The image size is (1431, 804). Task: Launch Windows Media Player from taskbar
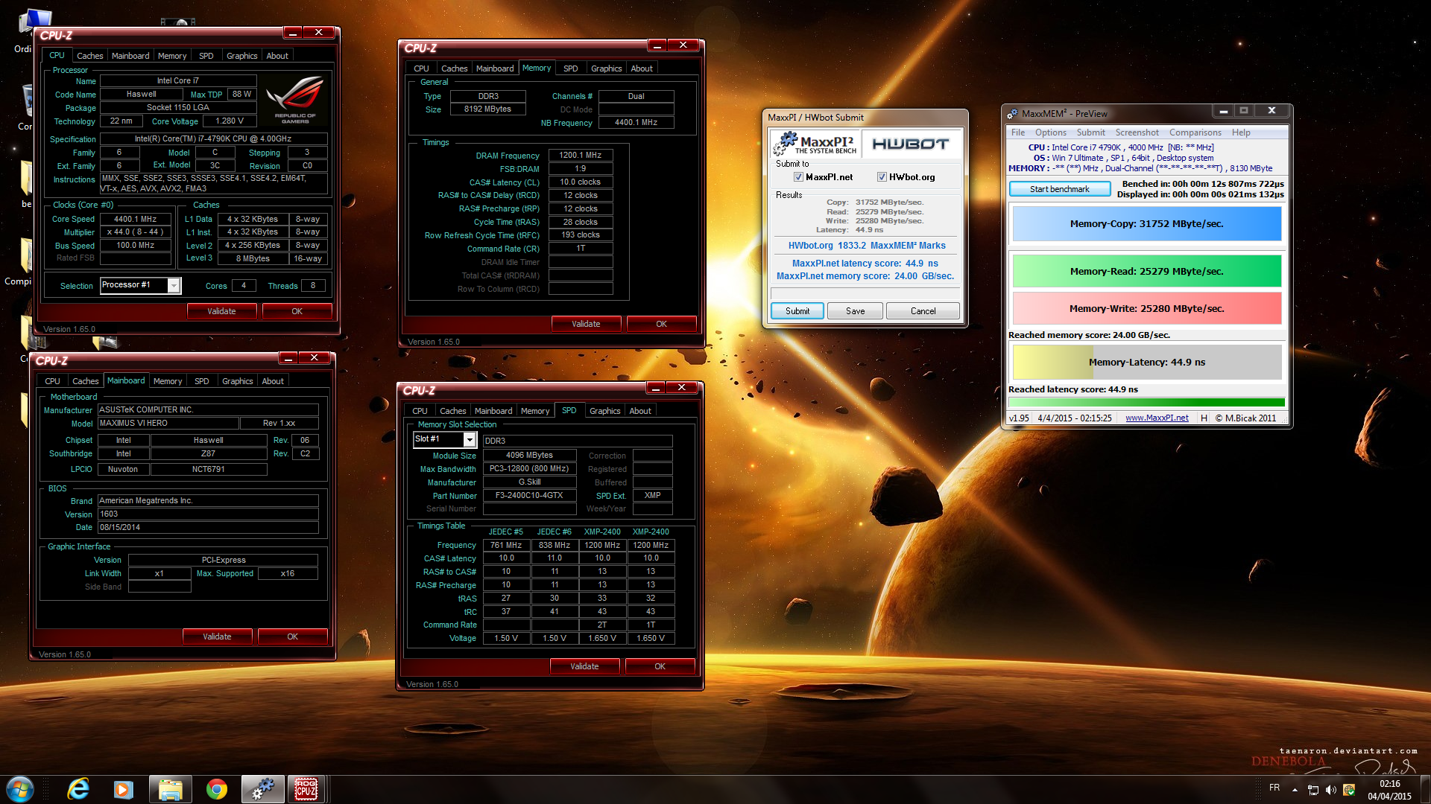coord(123,789)
